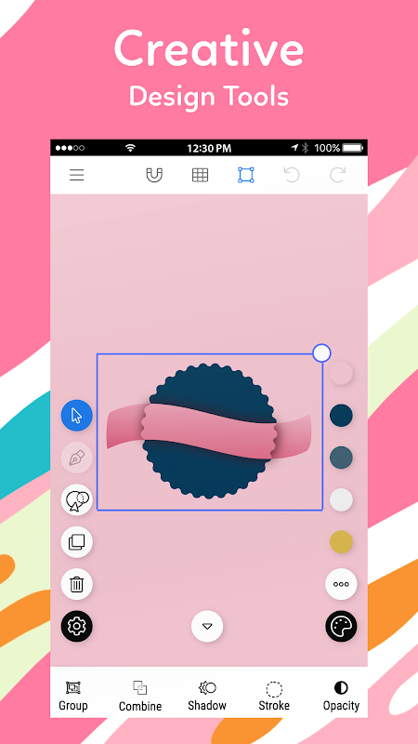
Task: Open the Opacity tab
Action: click(341, 696)
